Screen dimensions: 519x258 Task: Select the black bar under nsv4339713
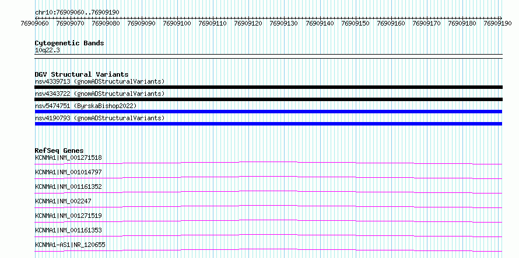tap(268, 87)
